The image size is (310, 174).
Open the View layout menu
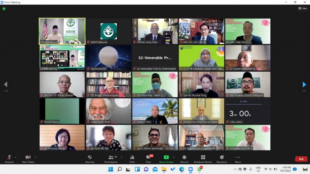(x=302, y=8)
